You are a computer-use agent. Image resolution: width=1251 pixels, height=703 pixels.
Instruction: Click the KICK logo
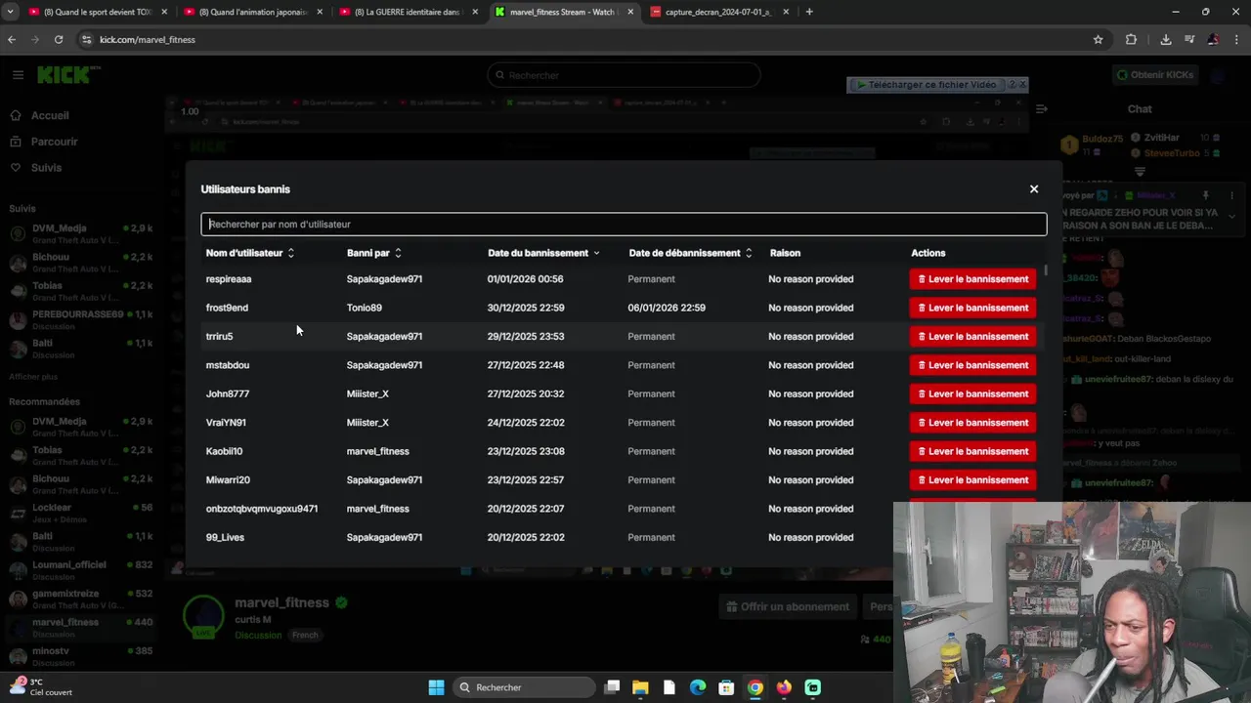point(67,74)
